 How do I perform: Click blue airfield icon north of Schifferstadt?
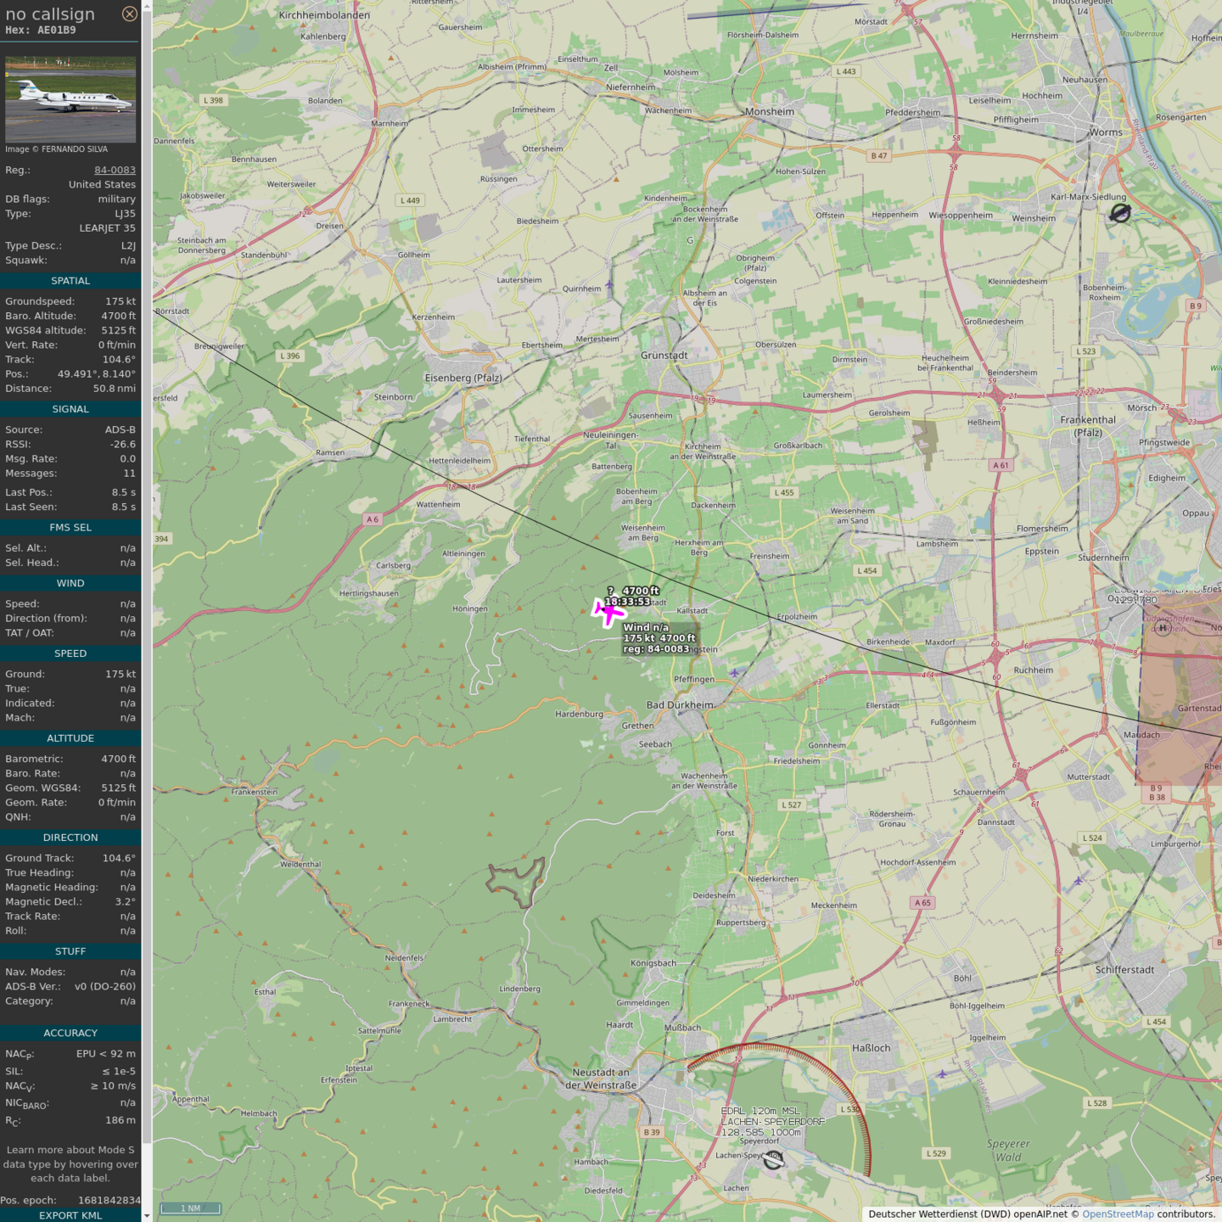coord(1079,881)
